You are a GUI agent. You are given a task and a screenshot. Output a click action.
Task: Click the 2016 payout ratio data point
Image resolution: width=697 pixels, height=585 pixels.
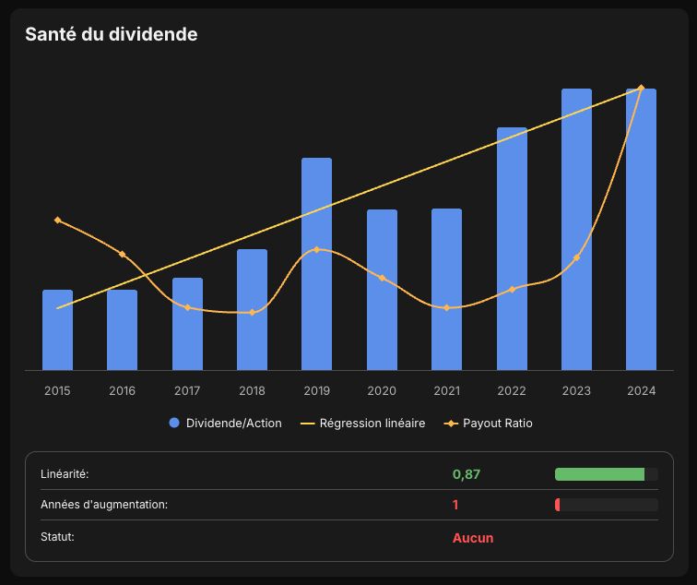123,255
